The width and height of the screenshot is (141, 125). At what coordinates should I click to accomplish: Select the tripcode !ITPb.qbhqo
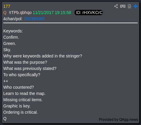click(20, 13)
